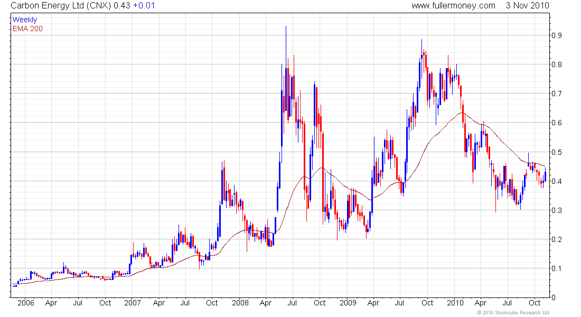The height and width of the screenshot is (317, 581).
Task: Click the Jul label after 2008
Action: [292, 303]
